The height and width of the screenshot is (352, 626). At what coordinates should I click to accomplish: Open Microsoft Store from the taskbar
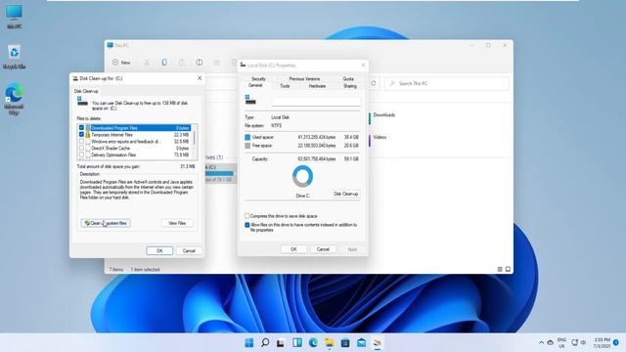tap(345, 343)
